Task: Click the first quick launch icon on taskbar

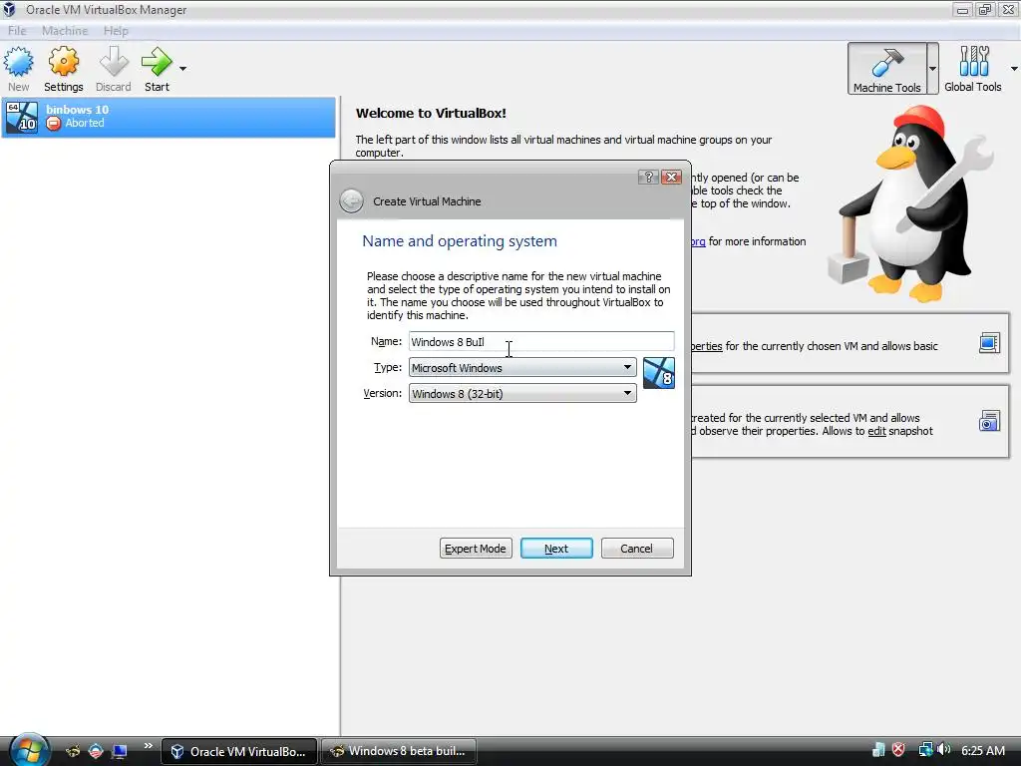Action: pos(72,751)
